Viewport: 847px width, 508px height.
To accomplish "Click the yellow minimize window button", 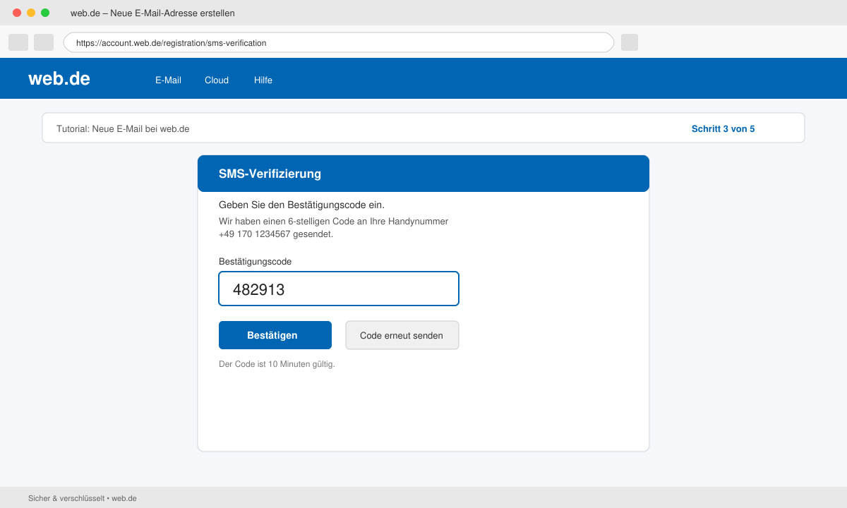I will point(31,13).
